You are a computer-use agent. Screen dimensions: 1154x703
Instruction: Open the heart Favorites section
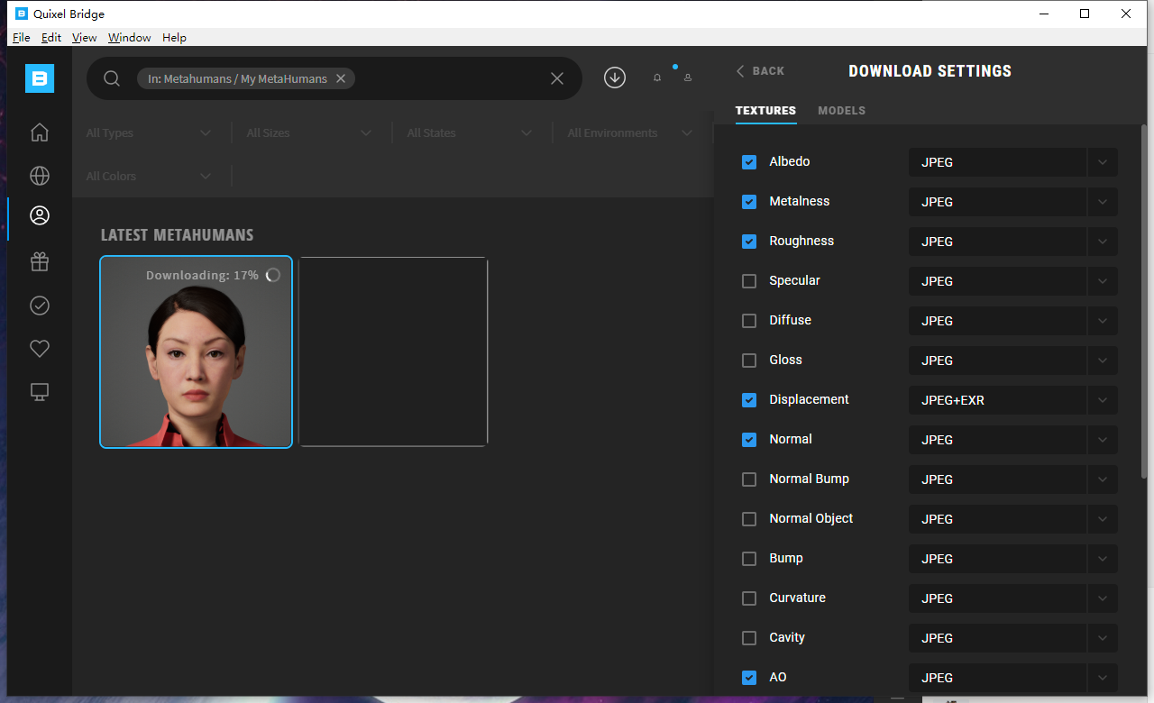click(x=40, y=348)
